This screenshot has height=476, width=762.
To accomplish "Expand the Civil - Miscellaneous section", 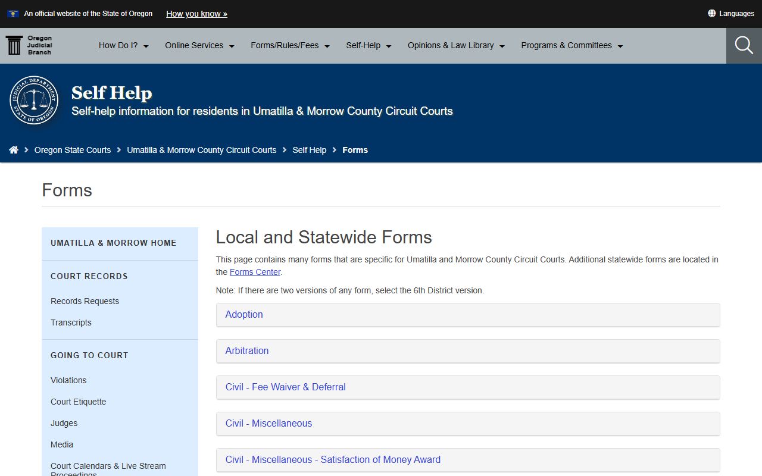I will [x=468, y=424].
